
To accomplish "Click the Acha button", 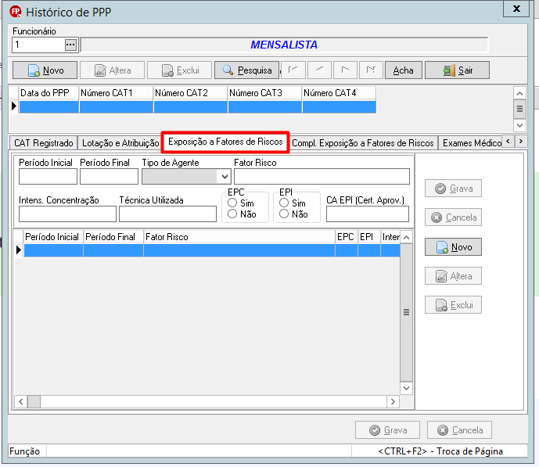I will [404, 70].
